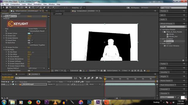Select the Roto Brush tool
Screen dimensions: 188x105
[x=48, y=8]
